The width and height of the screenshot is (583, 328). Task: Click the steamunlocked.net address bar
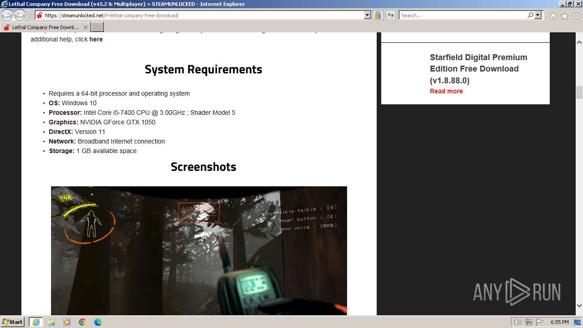pyautogui.click(x=199, y=15)
